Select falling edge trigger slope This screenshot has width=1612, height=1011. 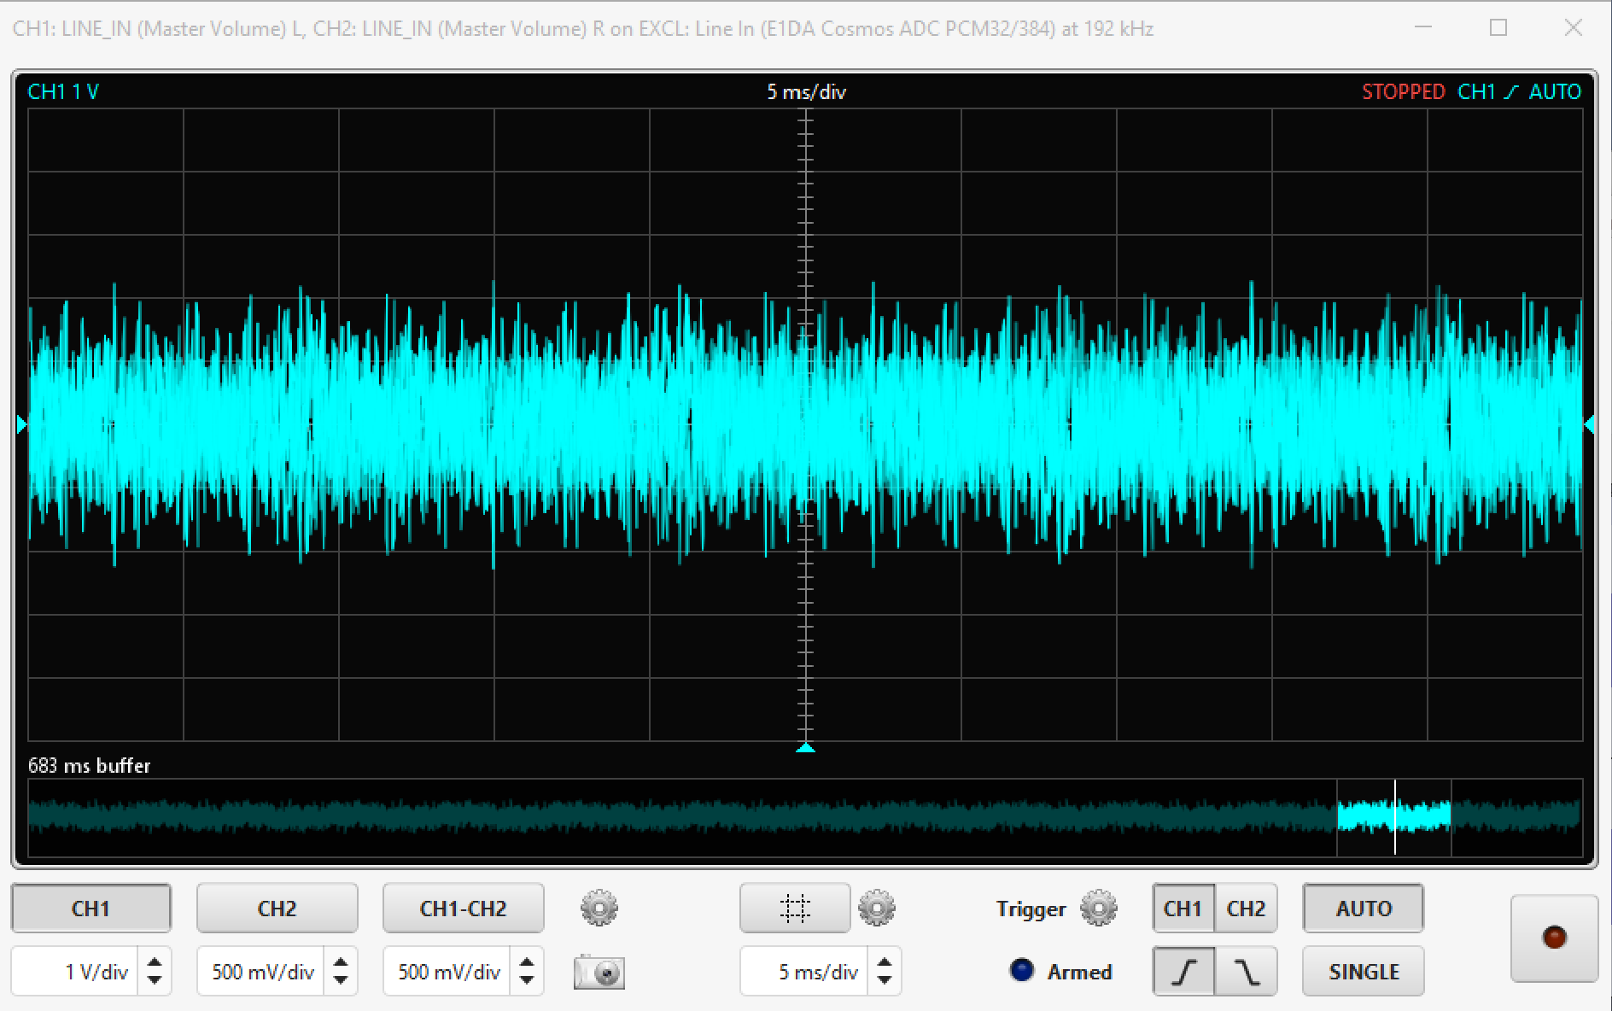click(x=1246, y=972)
